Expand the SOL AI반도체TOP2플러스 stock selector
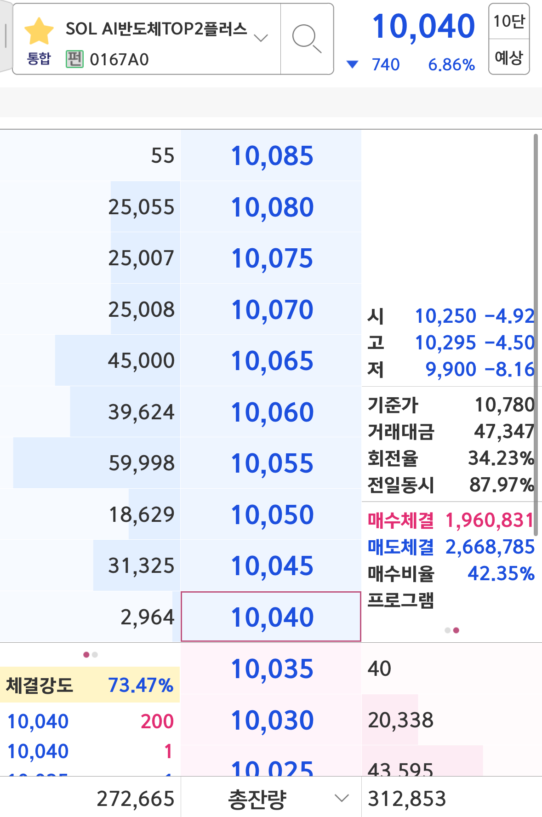Viewport: 542px width, 817px height. [261, 38]
